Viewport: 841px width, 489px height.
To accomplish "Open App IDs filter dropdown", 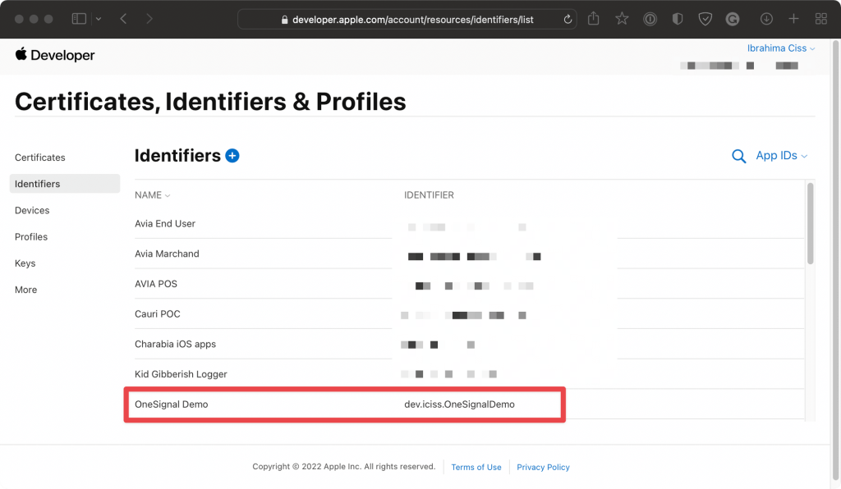I will 782,155.
